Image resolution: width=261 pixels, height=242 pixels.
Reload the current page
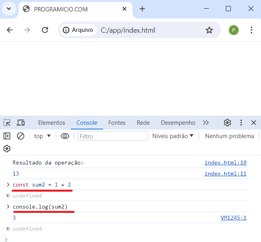[x=45, y=30]
